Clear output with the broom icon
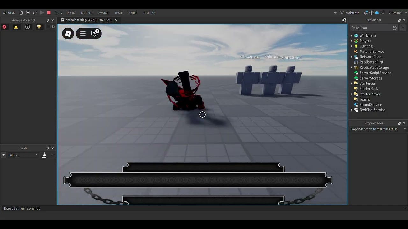This screenshot has width=408, height=229. point(44,155)
